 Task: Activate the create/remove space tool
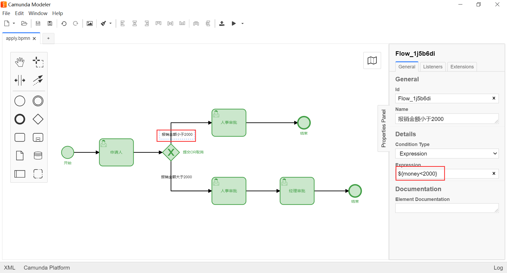[x=20, y=80]
